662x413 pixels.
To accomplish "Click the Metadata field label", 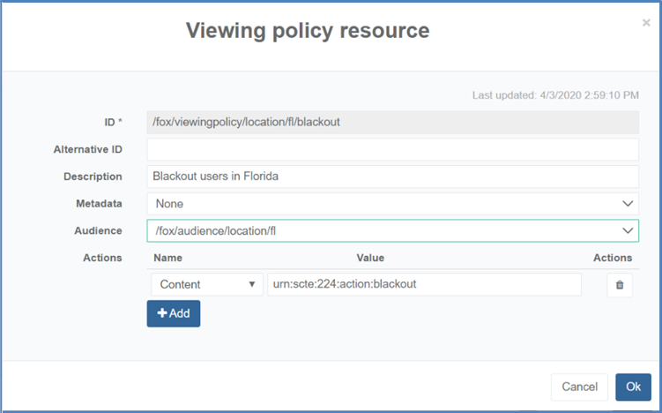I will 99,203.
